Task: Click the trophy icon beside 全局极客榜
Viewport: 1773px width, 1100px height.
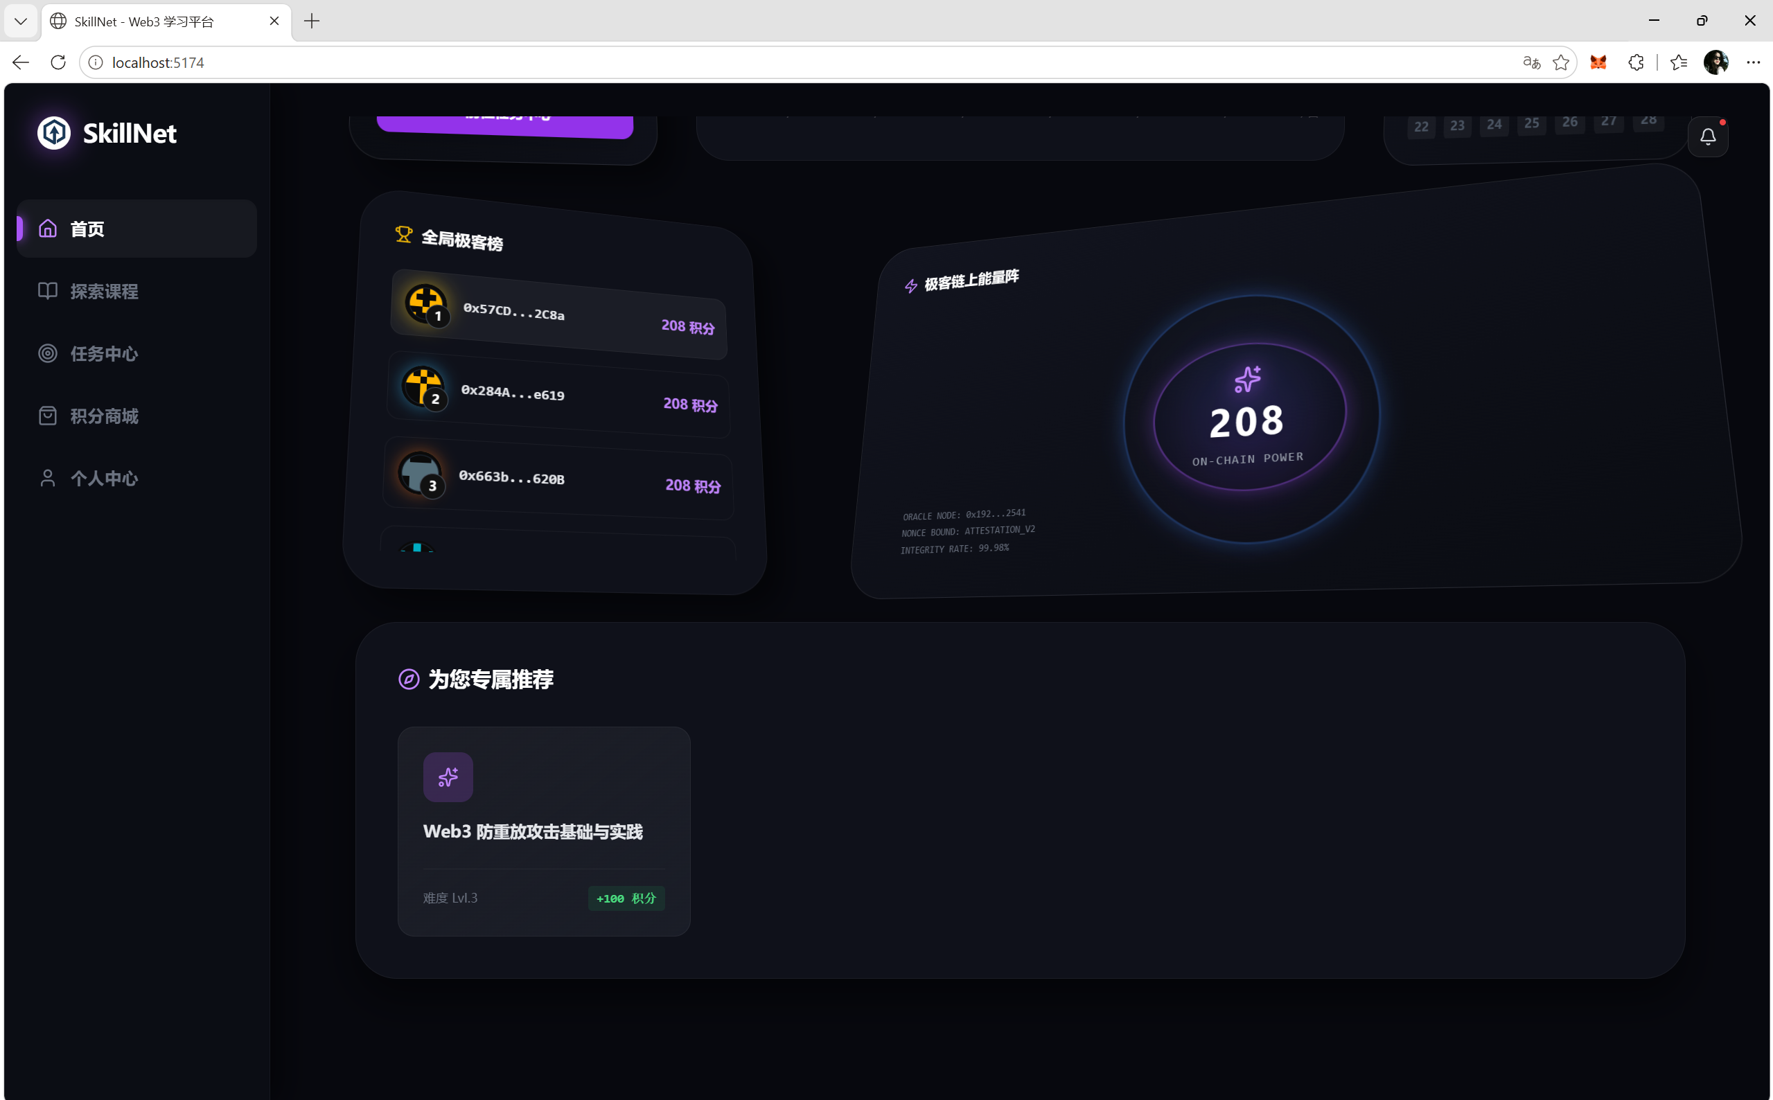Action: (404, 234)
